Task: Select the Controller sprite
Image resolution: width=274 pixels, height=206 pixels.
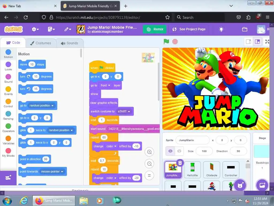Action: [231, 170]
